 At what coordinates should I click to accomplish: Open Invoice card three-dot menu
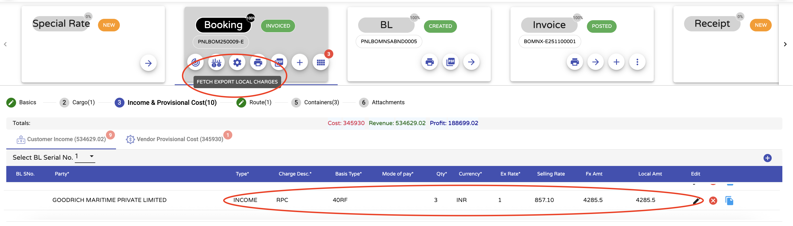pos(637,62)
